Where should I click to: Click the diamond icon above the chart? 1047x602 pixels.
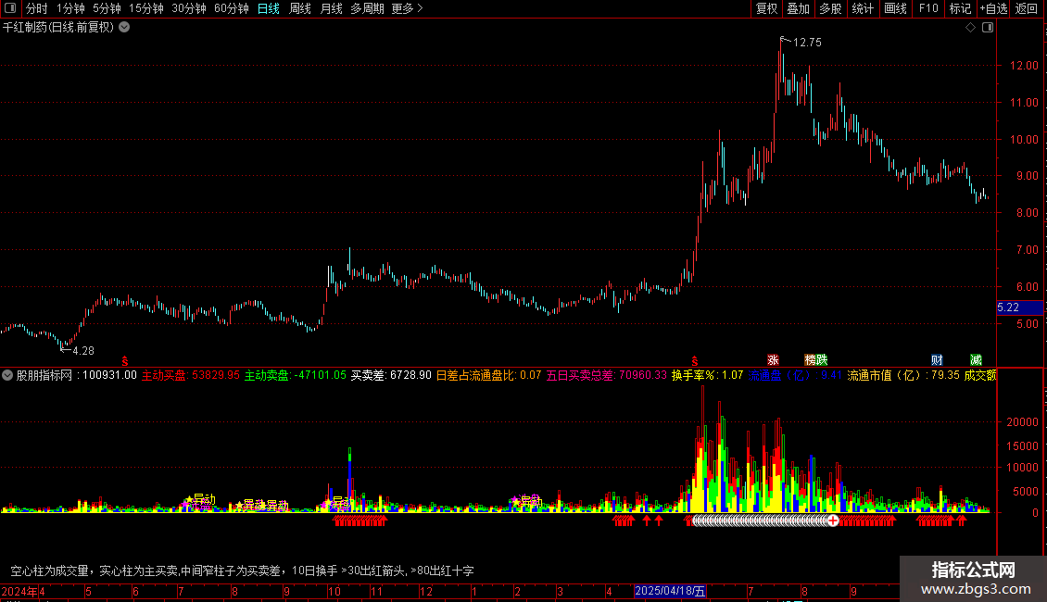click(971, 28)
